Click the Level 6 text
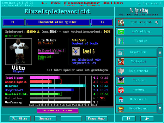This screenshot has width=164, height=123. point(88,52)
